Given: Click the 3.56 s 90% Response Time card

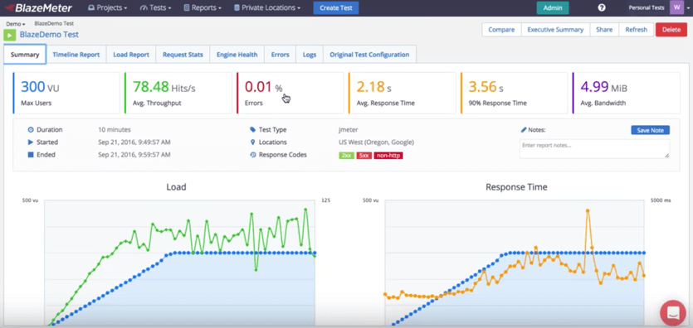Looking at the screenshot, I should [514, 93].
